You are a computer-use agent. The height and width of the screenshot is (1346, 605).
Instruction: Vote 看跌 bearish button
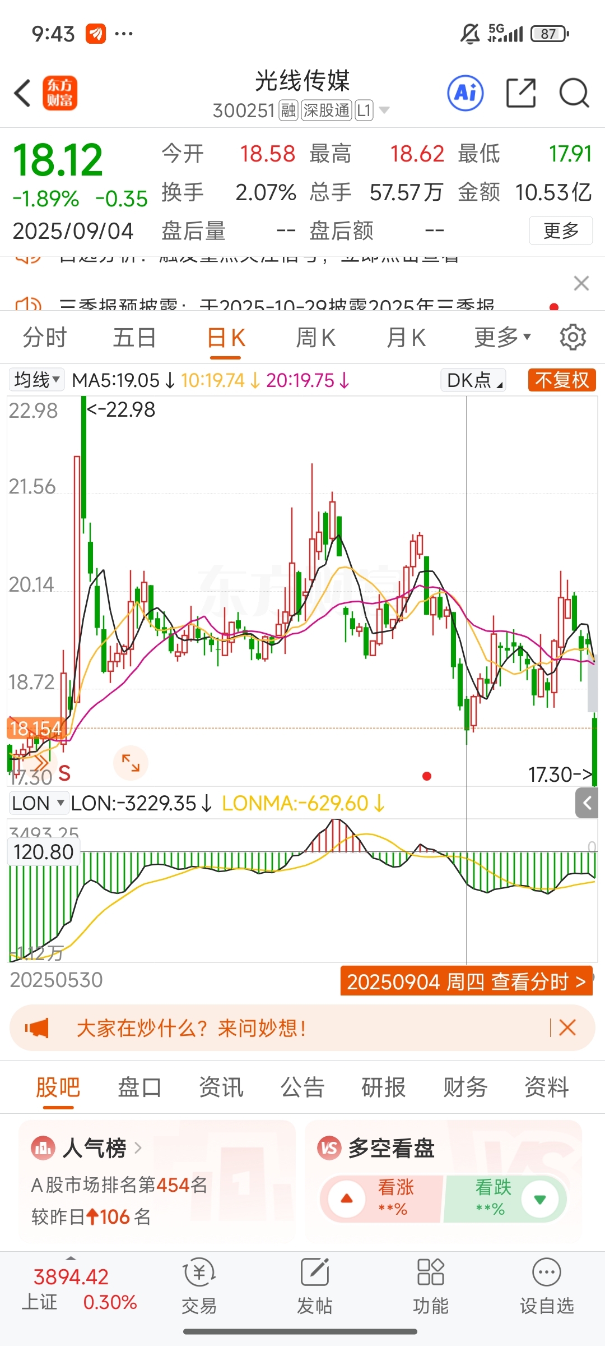[x=505, y=1199]
